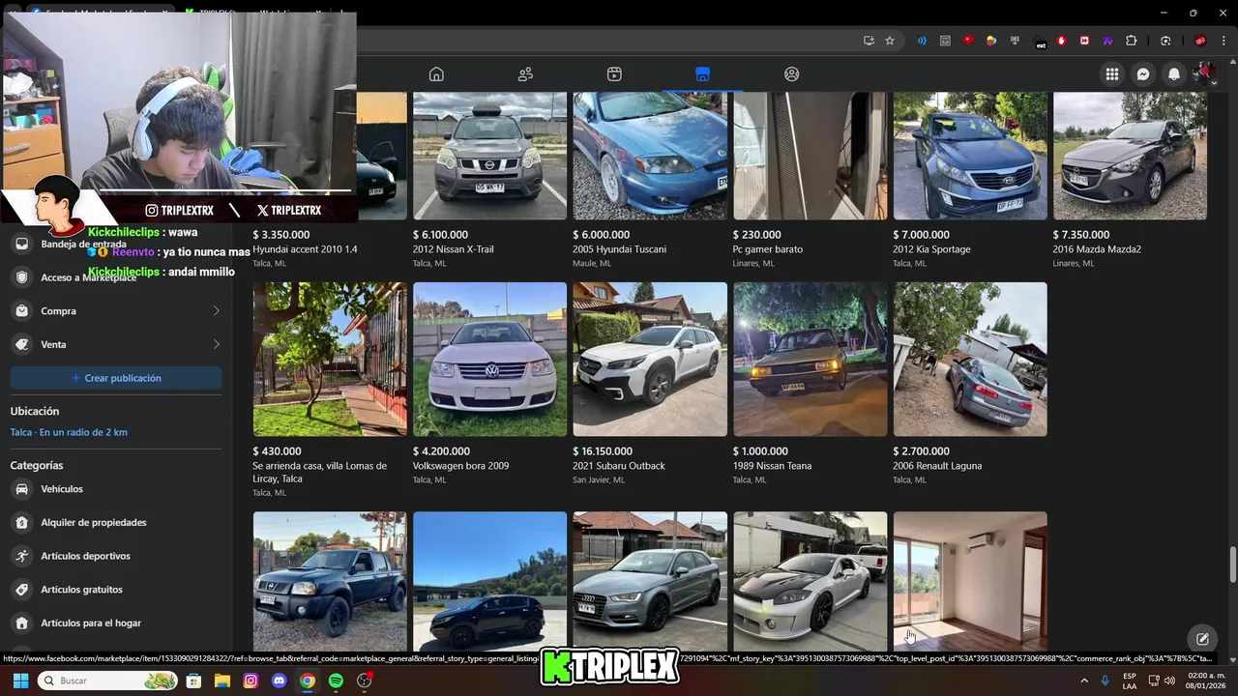Click the install app icon in address bar
Viewport: 1238px width, 696px height.
pyautogui.click(x=869, y=41)
